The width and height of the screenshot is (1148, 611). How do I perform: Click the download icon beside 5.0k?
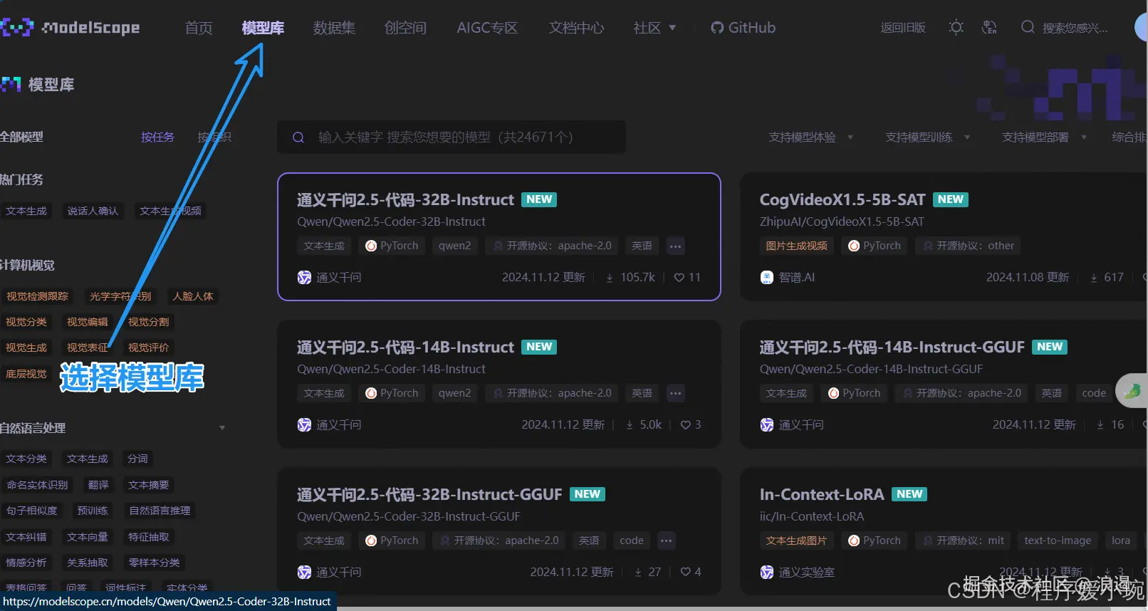tap(630, 425)
